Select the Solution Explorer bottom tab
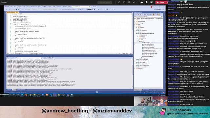Screen dimensions: 210x118 [138, 89]
